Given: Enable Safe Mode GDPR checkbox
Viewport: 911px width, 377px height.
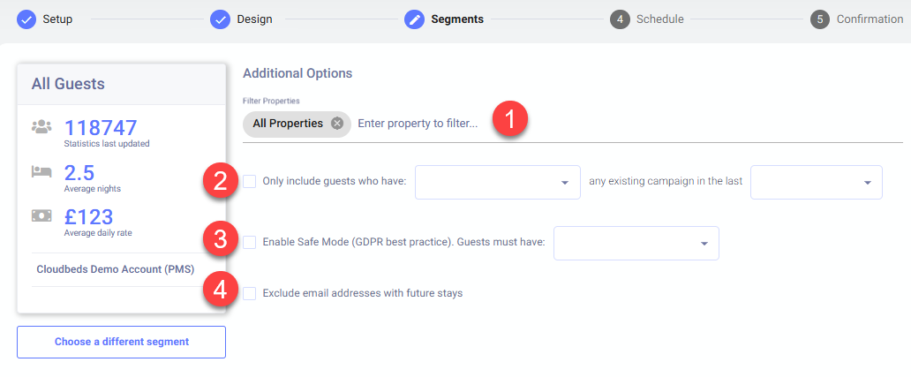Looking at the screenshot, I should (249, 242).
